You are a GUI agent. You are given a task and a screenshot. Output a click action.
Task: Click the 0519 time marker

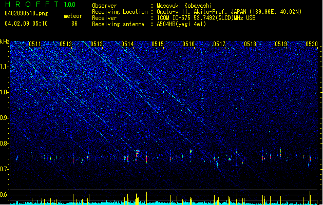pyautogui.click(x=281, y=44)
